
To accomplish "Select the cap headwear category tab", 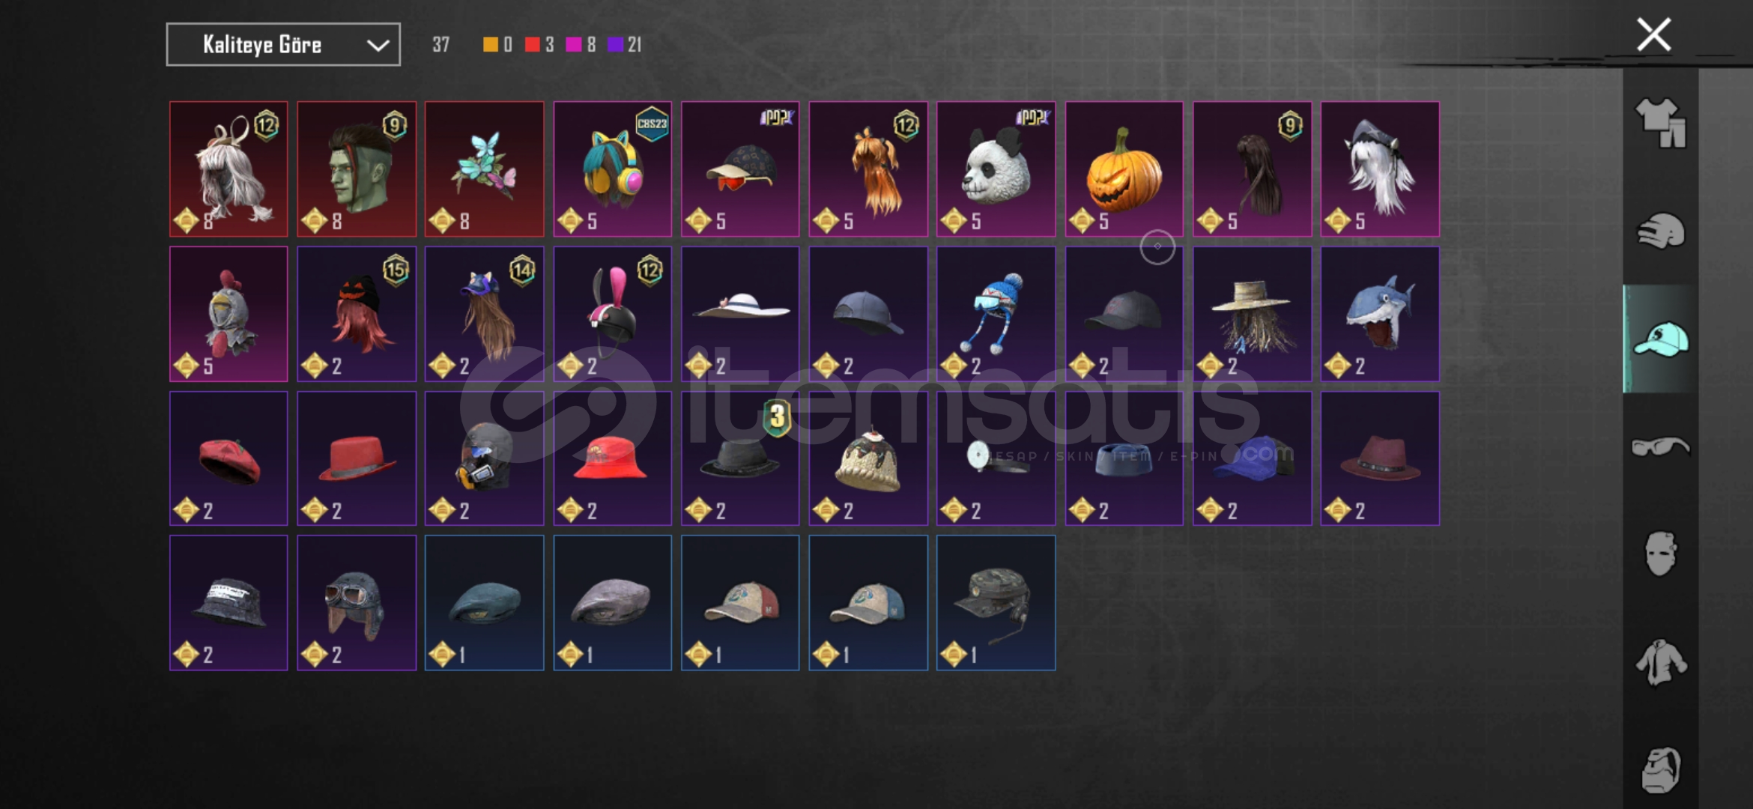I will tap(1660, 339).
